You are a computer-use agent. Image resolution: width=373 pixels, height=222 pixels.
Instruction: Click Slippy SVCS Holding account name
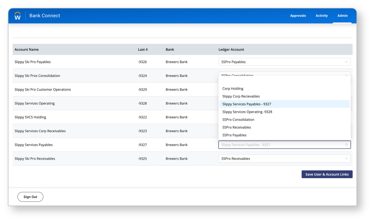point(30,117)
